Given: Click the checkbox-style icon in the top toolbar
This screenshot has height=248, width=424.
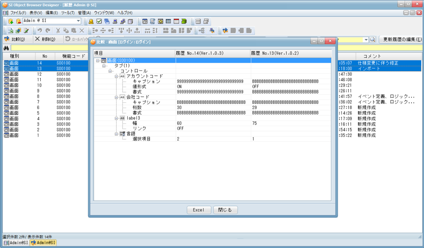Looking at the screenshot, I should click(99, 22).
